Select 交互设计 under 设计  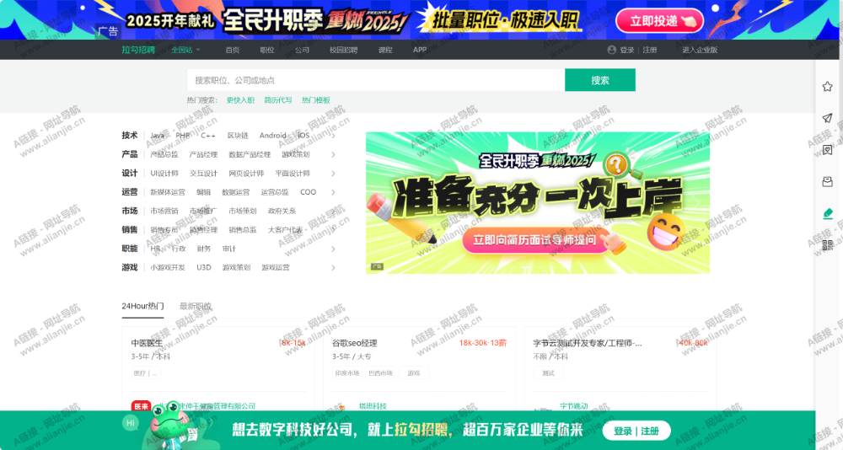pos(203,173)
